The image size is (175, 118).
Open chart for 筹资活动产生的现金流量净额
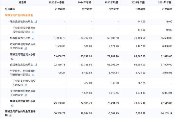(10, 115)
